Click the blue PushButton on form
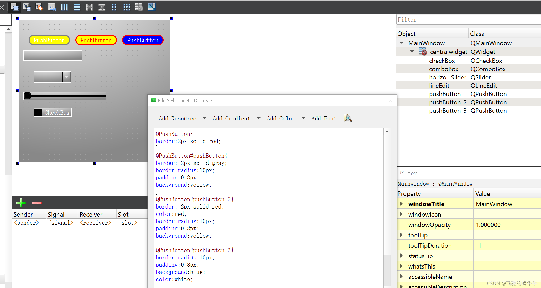Screen dimensions: 541x288 [143, 40]
